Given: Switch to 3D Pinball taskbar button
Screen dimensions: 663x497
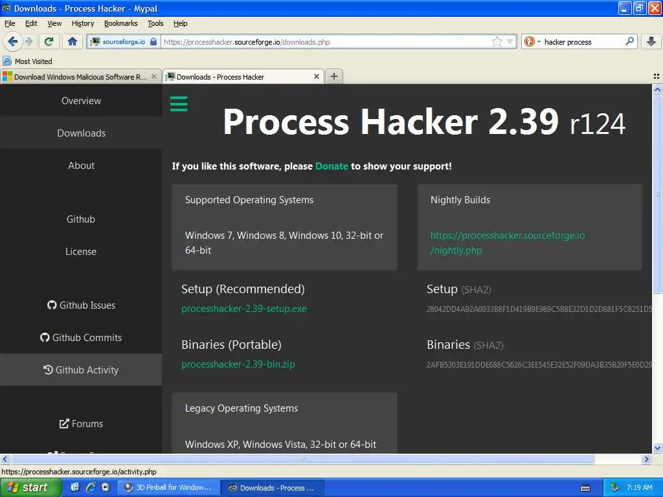Looking at the screenshot, I should (x=168, y=487).
